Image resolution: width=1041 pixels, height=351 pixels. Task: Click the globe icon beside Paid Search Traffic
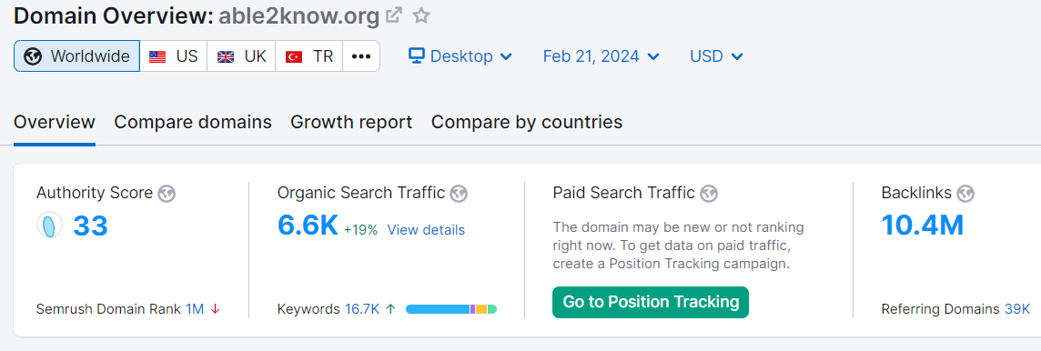coord(709,194)
